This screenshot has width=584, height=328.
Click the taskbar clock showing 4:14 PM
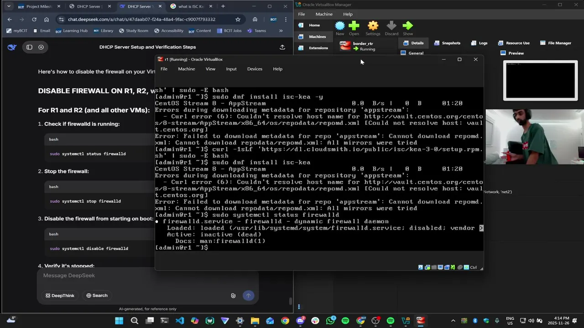coord(562,321)
